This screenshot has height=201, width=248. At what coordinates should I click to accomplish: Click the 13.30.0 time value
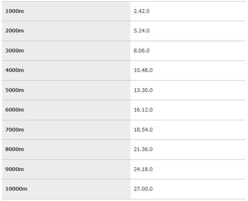[143, 90]
